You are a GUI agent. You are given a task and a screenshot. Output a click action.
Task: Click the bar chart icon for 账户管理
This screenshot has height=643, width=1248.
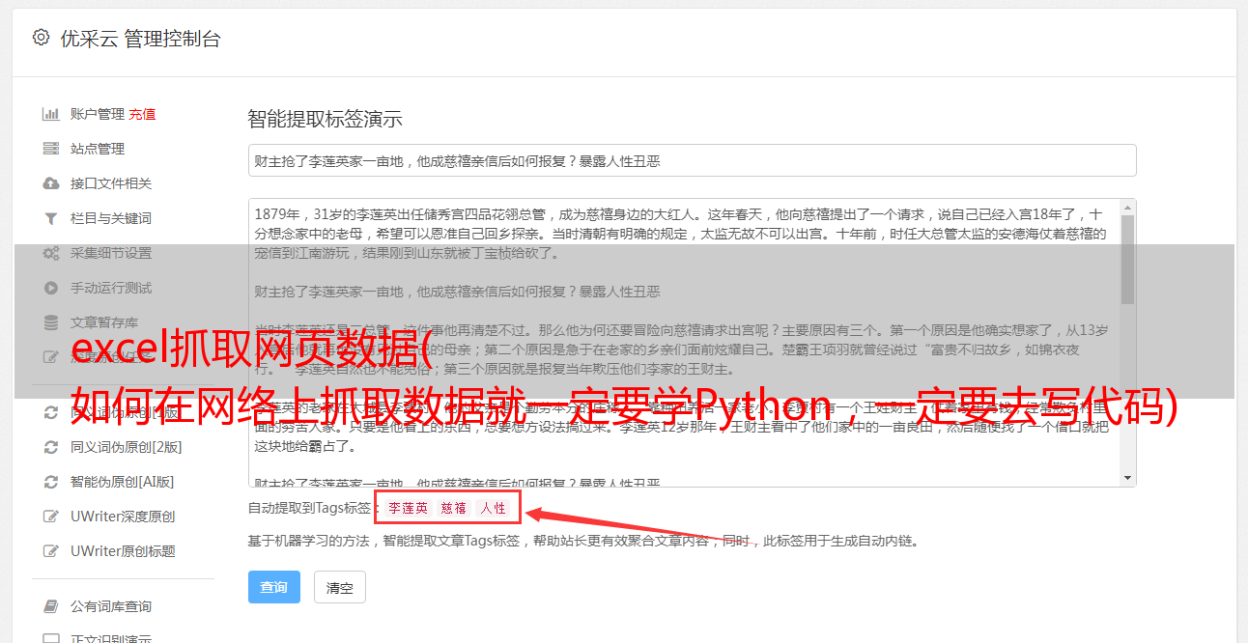[x=51, y=114]
